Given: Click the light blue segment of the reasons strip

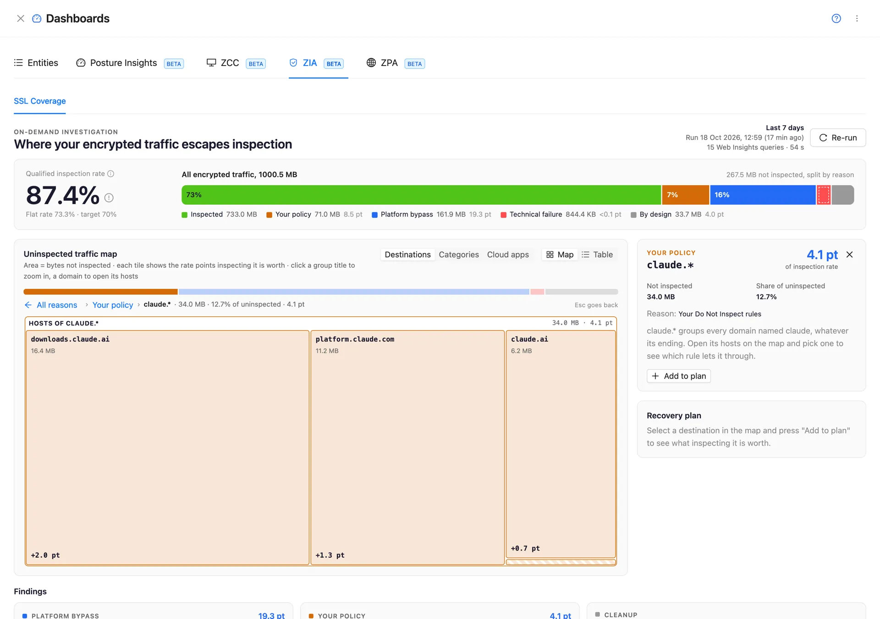Looking at the screenshot, I should [354, 292].
